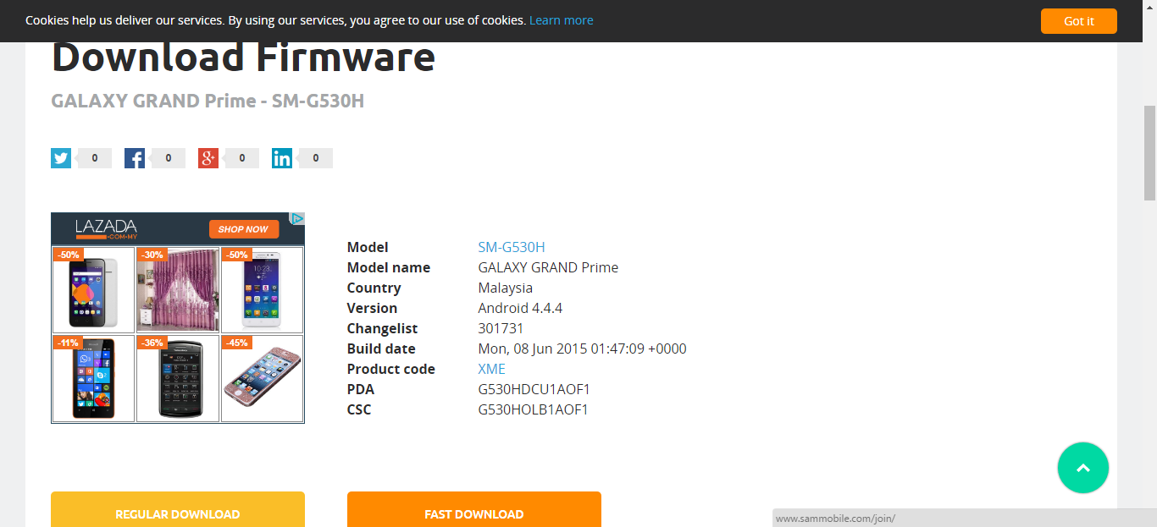The height and width of the screenshot is (527, 1157).
Task: Click the Malaysia country value
Action: 506,288
